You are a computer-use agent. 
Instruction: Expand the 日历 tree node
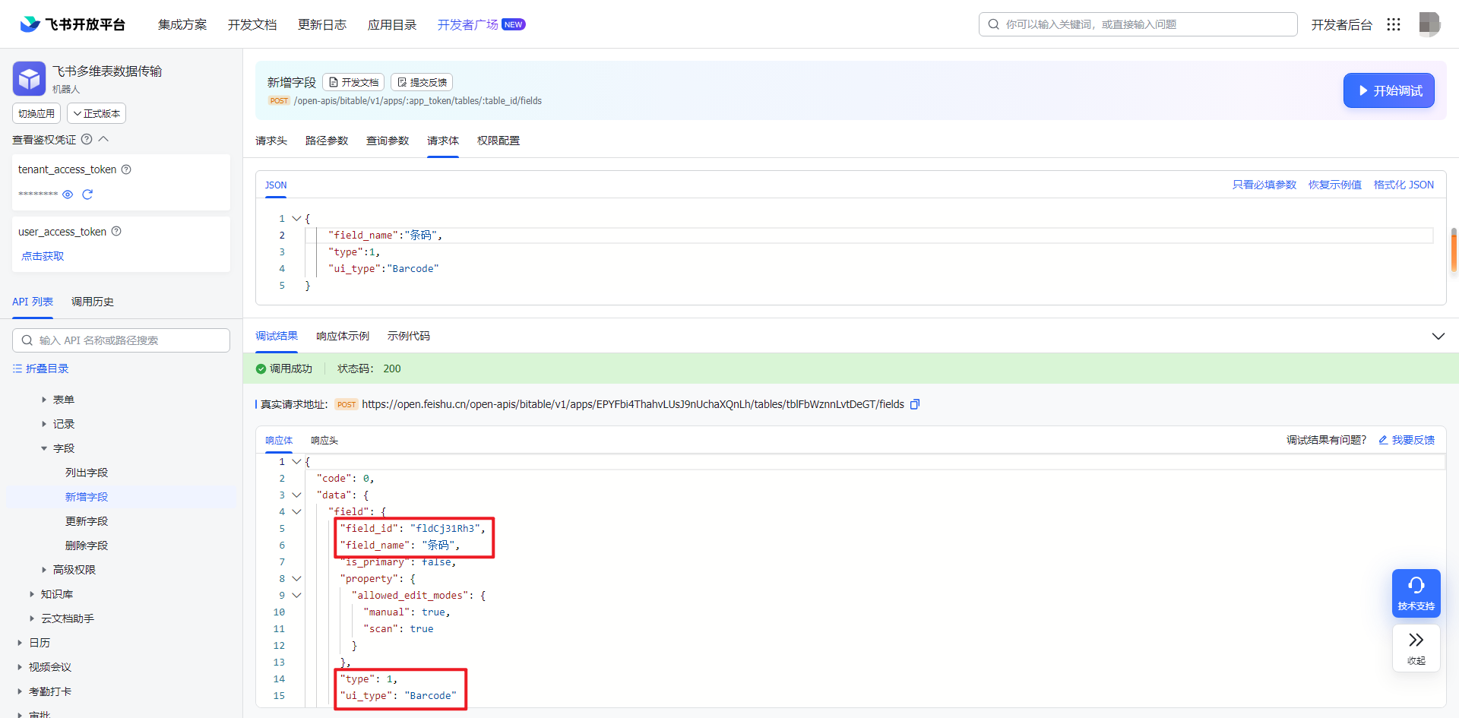20,643
